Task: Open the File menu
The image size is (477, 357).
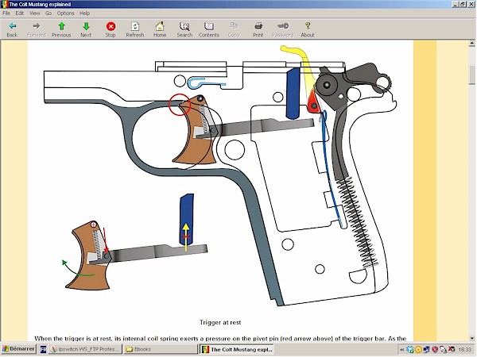Action: (6, 13)
